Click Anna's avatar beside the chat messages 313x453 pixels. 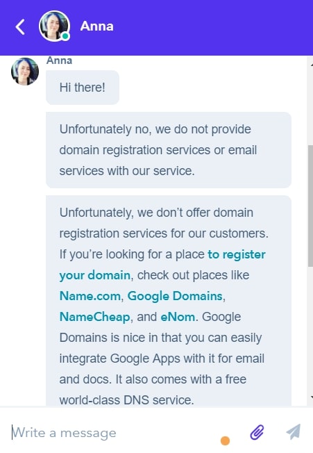(x=25, y=72)
